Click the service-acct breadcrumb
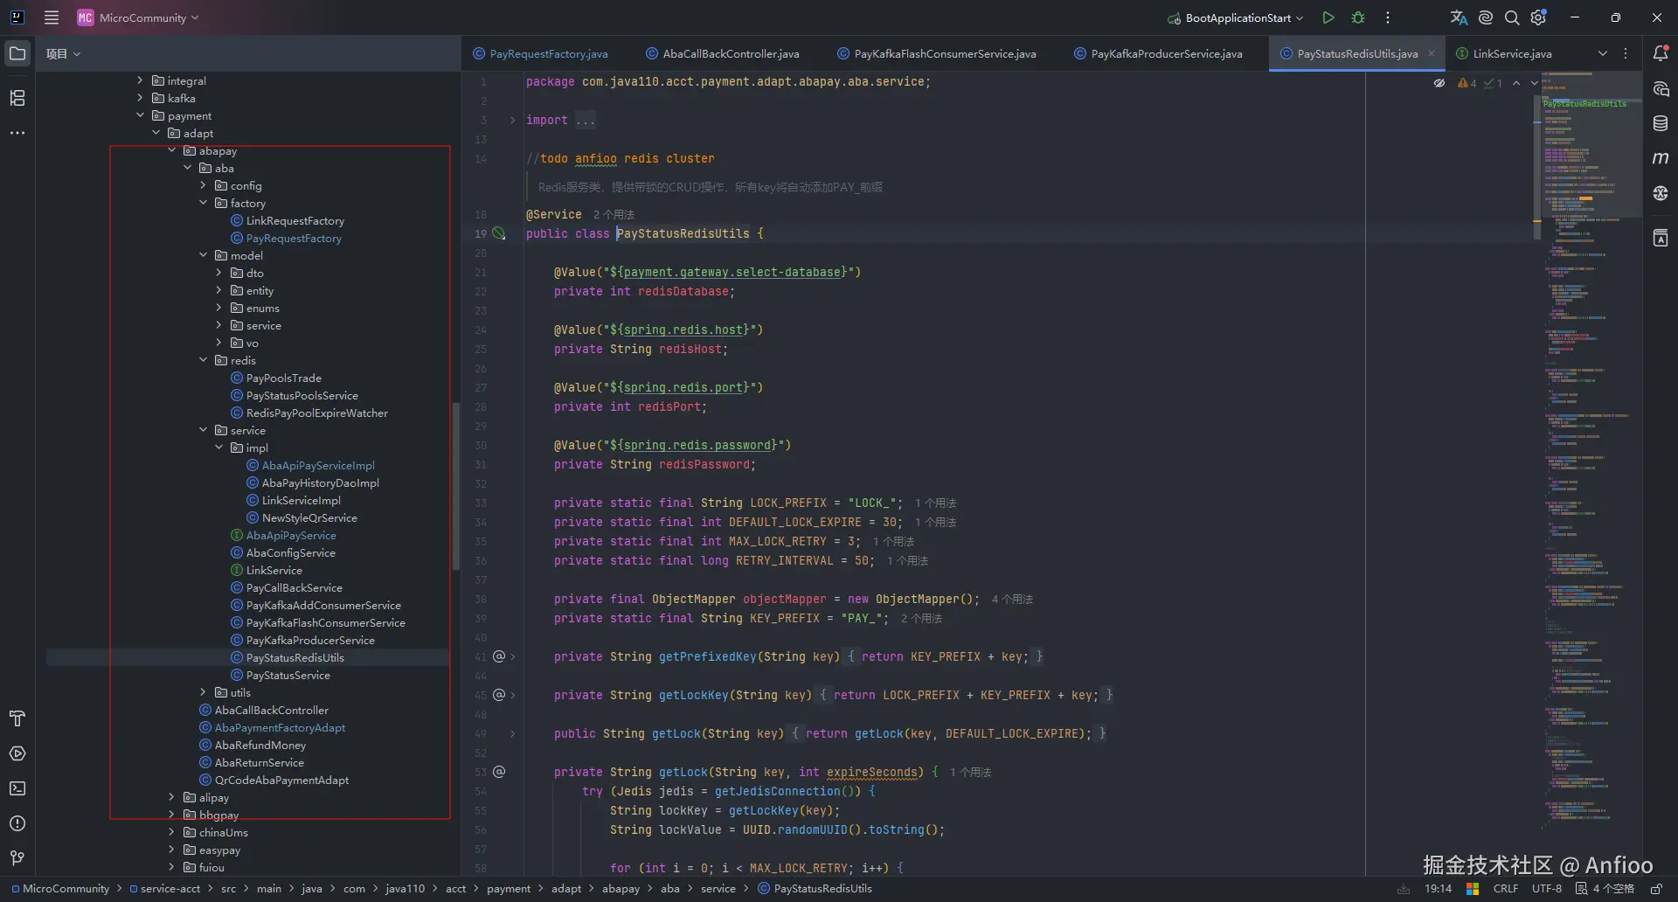 point(165,889)
